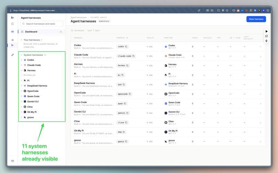The width and height of the screenshot is (278, 173).
Task: Click the globe icon in browser toolbar
Action: point(223,10)
